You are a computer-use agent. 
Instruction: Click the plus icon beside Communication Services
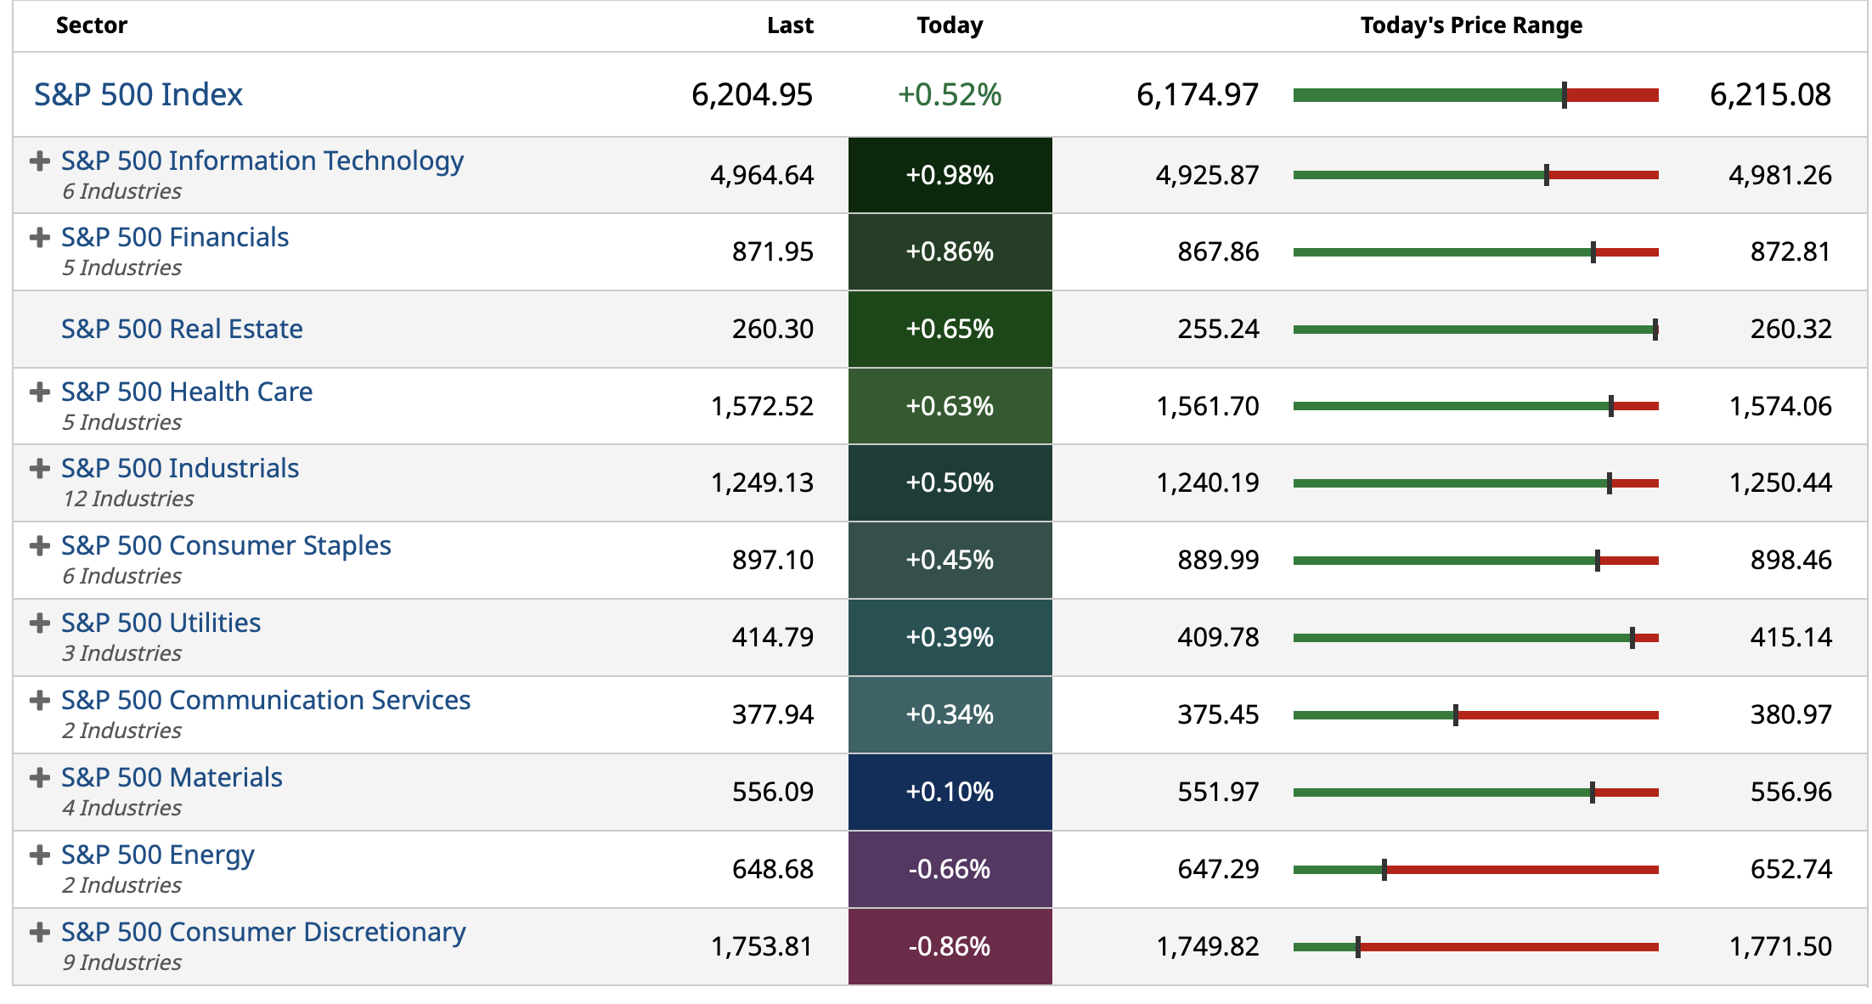coord(39,701)
